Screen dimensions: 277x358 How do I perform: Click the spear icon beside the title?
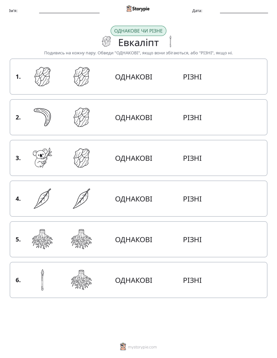(x=170, y=41)
